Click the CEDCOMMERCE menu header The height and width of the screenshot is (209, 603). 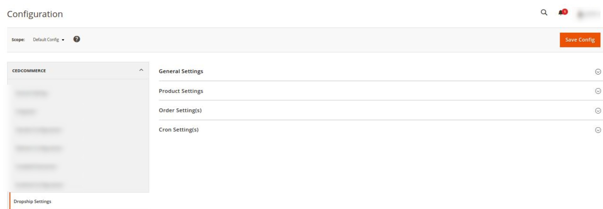(x=78, y=71)
